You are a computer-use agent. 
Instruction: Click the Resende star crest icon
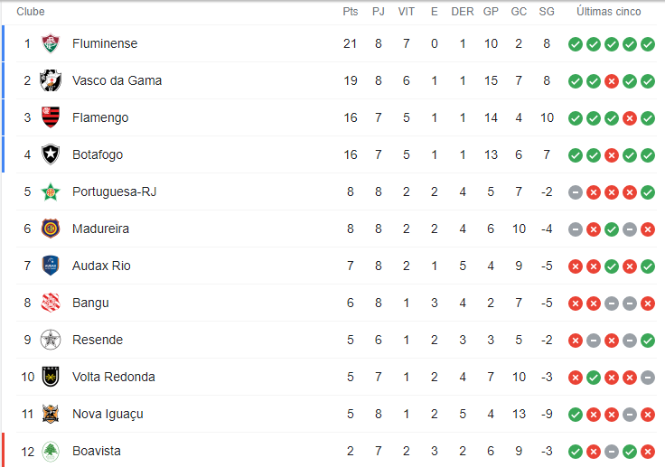pyautogui.click(x=51, y=340)
